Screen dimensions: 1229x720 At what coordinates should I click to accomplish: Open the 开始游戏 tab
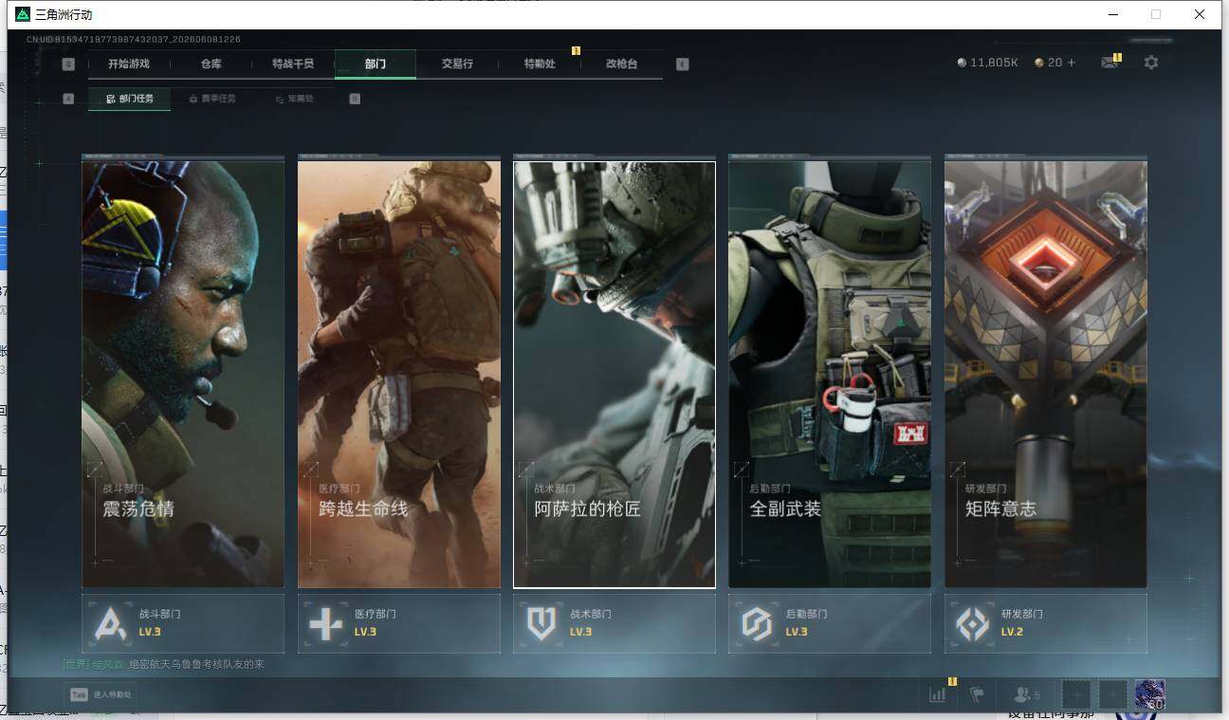coord(128,64)
